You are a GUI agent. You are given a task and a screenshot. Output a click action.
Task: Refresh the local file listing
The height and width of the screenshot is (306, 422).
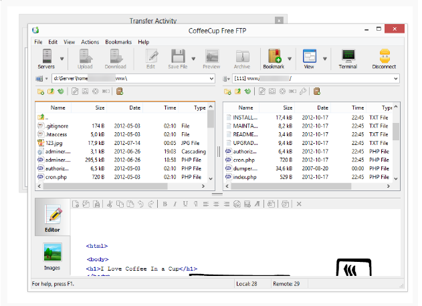pyautogui.click(x=61, y=92)
